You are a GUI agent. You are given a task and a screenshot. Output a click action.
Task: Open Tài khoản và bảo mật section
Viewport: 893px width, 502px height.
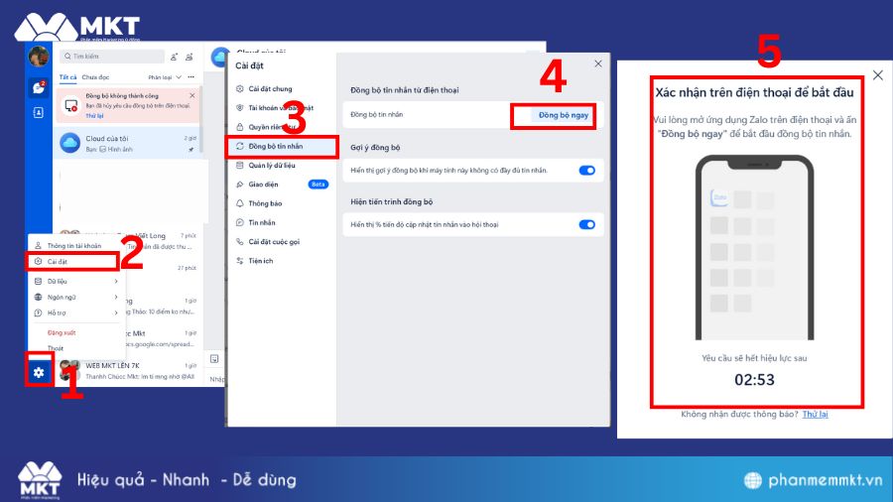pos(283,108)
